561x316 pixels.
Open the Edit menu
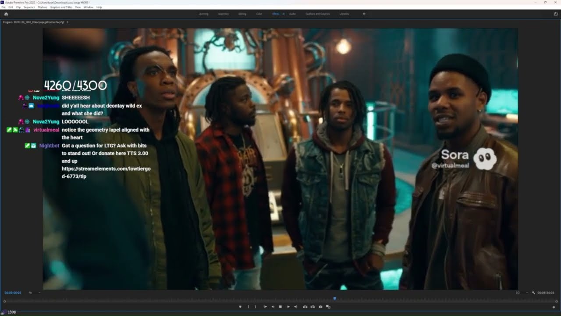pyautogui.click(x=11, y=7)
